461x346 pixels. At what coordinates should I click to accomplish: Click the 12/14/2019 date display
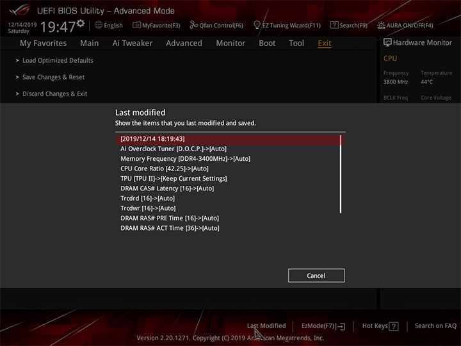click(22, 25)
